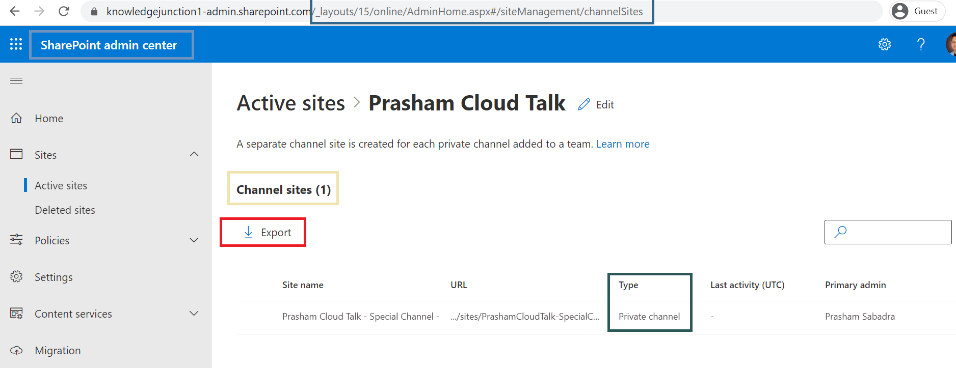Click the Settings gear icon in sidebar

(16, 276)
